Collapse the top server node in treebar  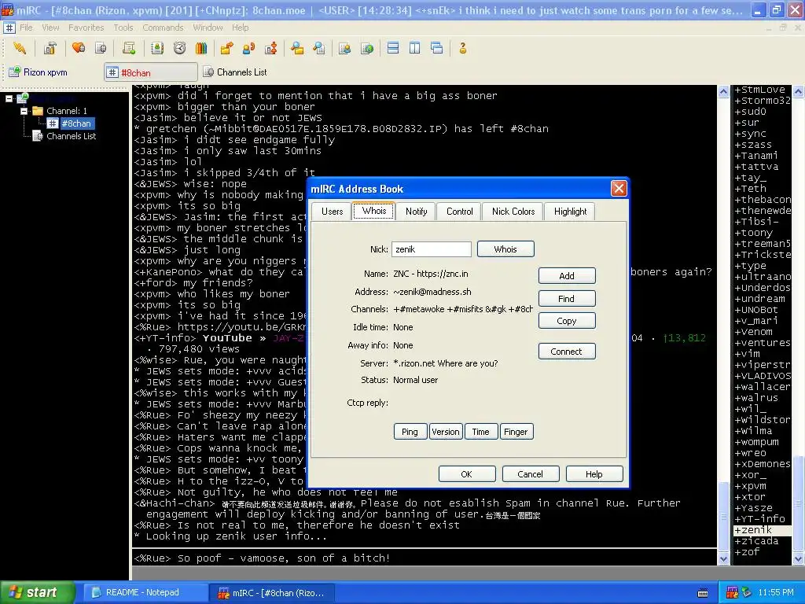pos(9,98)
